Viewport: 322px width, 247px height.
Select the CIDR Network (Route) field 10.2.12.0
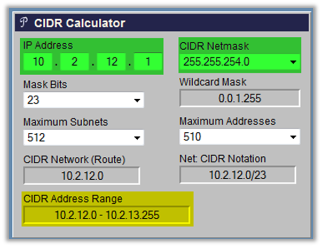tap(81, 175)
